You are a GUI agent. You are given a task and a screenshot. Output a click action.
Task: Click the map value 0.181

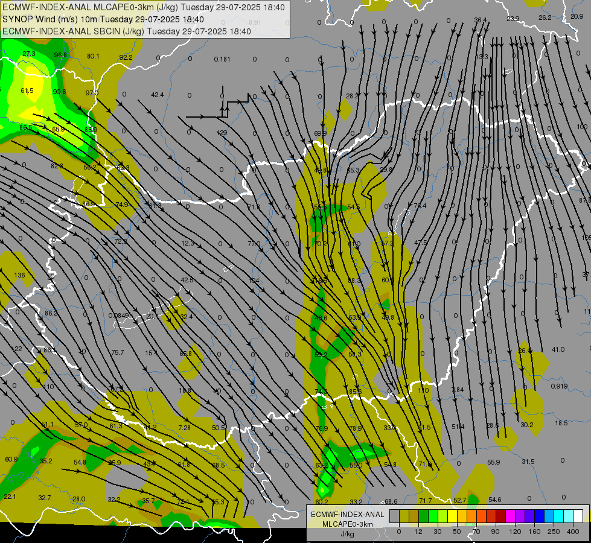tap(222, 59)
